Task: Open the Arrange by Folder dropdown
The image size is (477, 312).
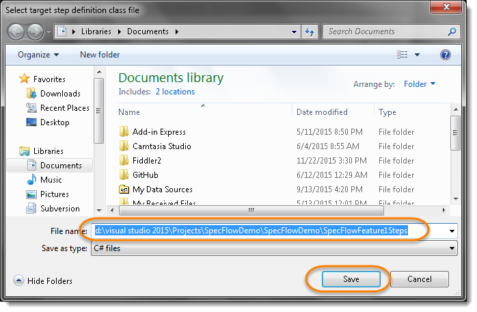Action: 420,84
